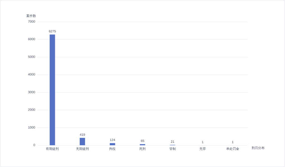Click the 案件数 y-axis title

click(31, 16)
